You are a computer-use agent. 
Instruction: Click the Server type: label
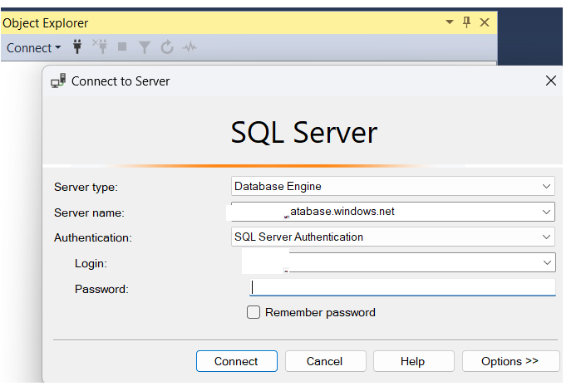[x=86, y=187]
